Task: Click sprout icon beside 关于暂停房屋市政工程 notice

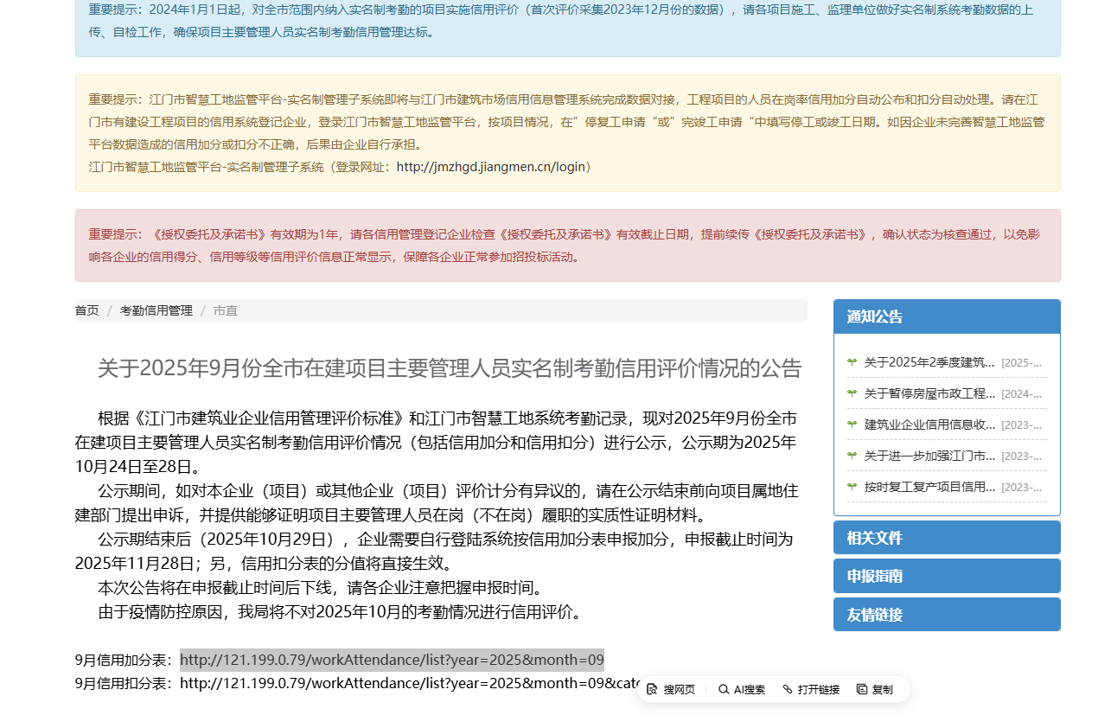Action: 852,393
